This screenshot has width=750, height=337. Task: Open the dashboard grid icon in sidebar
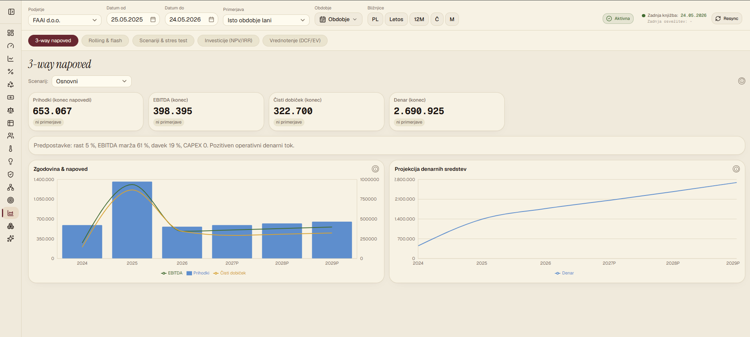(11, 33)
